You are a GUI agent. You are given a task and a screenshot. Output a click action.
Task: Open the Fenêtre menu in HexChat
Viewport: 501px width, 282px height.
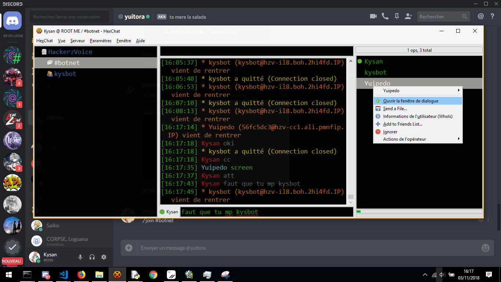(x=124, y=41)
